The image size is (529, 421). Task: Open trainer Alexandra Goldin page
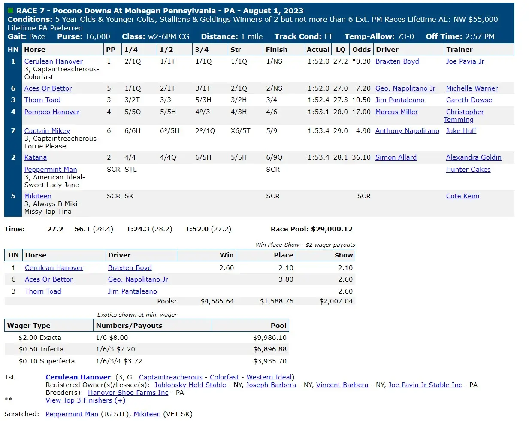pyautogui.click(x=474, y=157)
